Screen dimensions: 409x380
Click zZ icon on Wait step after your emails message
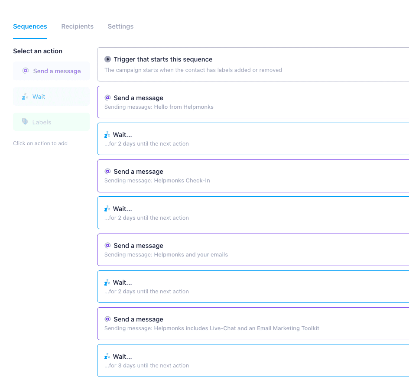[107, 283]
